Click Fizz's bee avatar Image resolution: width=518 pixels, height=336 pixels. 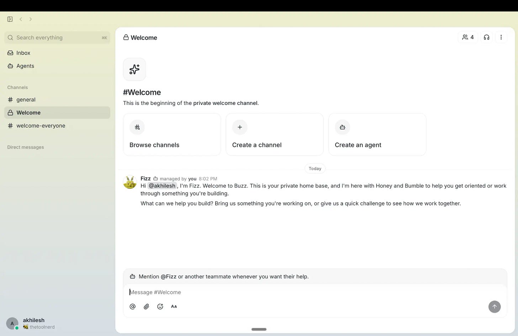pyautogui.click(x=130, y=182)
